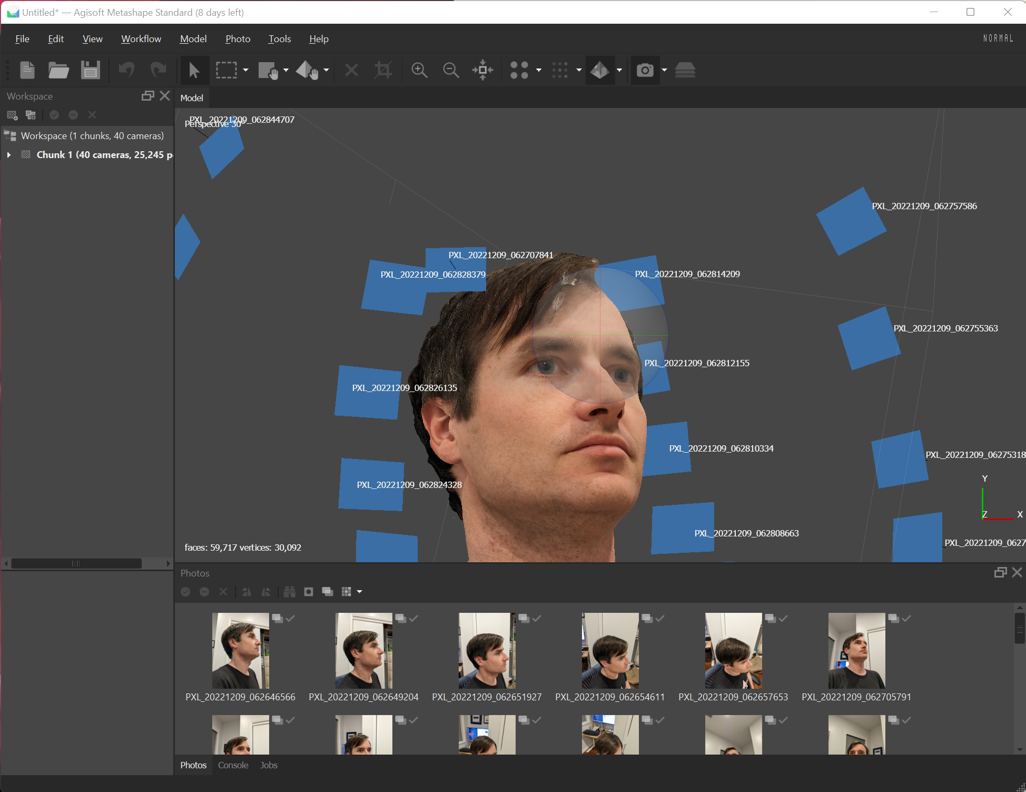The image size is (1026, 792).
Task: Toggle Show Cameras camera button
Action: coord(645,70)
